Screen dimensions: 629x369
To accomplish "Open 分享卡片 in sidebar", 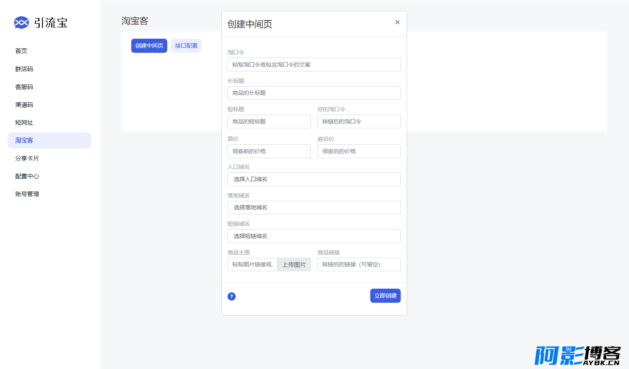I will coord(27,158).
